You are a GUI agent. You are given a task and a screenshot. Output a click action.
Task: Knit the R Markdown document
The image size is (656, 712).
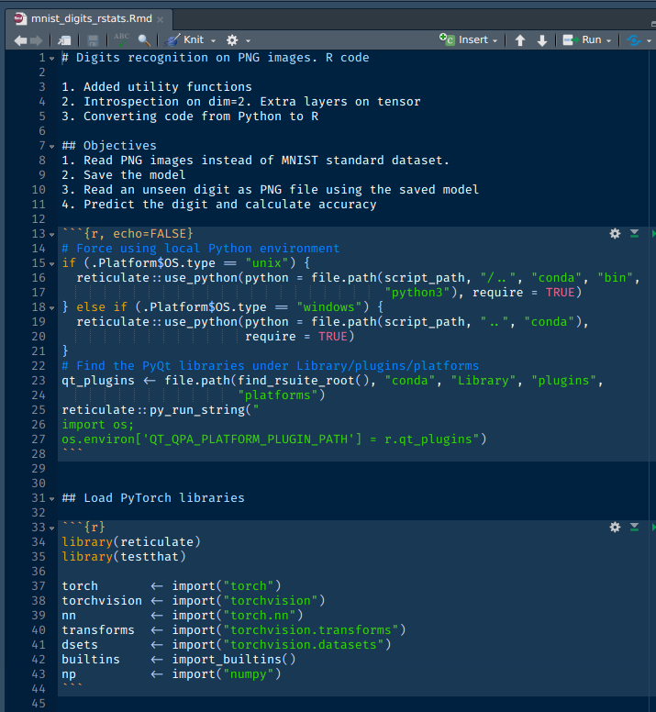[186, 40]
